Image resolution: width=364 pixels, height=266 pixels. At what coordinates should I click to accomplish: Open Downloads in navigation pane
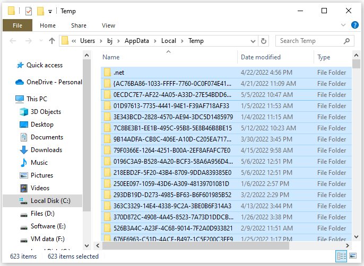point(41,150)
